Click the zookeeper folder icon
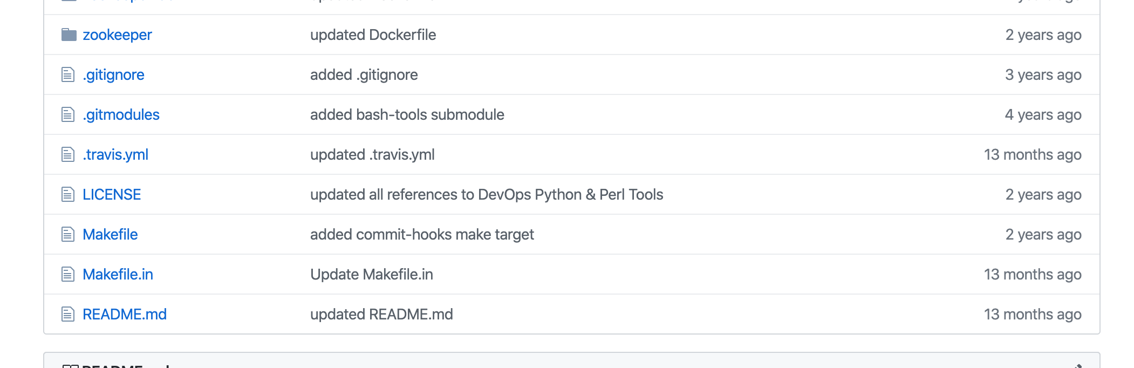This screenshot has height=368, width=1134. coord(69,35)
